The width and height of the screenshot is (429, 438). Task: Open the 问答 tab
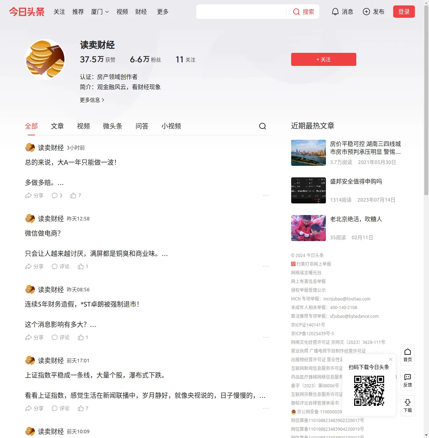[142, 126]
